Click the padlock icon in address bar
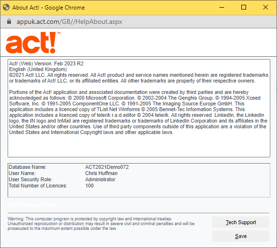This screenshot has height=248, width=277. coord(9,21)
